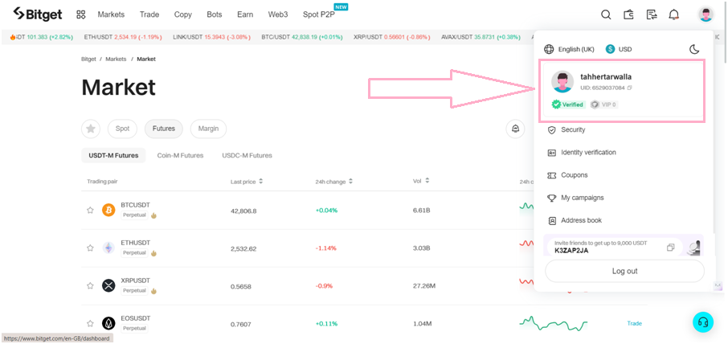Viewport: 728px width, 344px height.
Task: Click the Bitget breadcrumb link
Action: [89, 59]
